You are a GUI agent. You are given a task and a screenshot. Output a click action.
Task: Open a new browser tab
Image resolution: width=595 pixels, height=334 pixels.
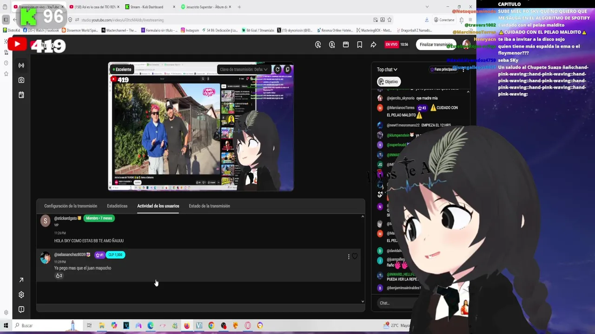click(239, 7)
